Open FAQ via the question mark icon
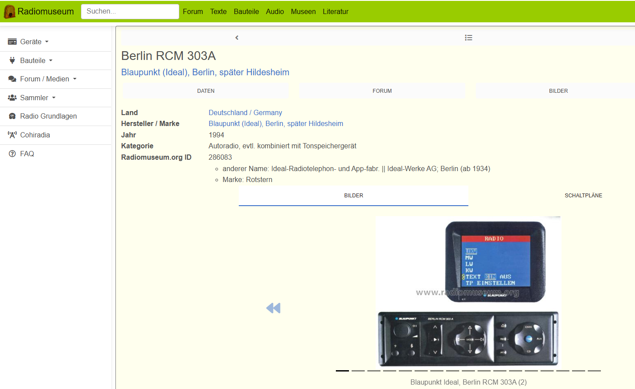The width and height of the screenshot is (635, 389). (x=12, y=154)
